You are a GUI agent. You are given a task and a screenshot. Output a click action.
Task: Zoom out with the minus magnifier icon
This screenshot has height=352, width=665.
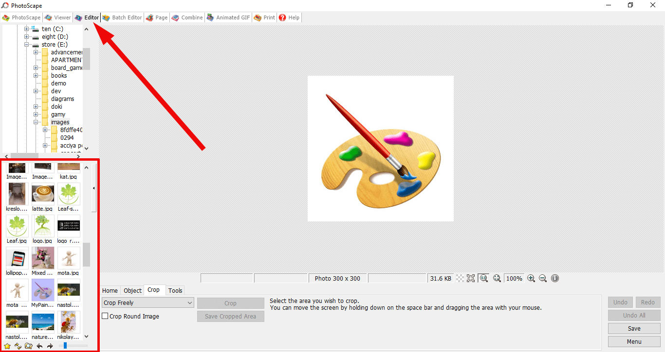(543, 278)
